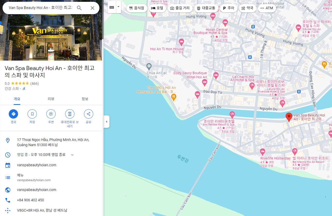Filter by 호텔 hotels chip
Image resolution: width=332 pixels, height=216 pixels.
pyautogui.click(x=157, y=8)
